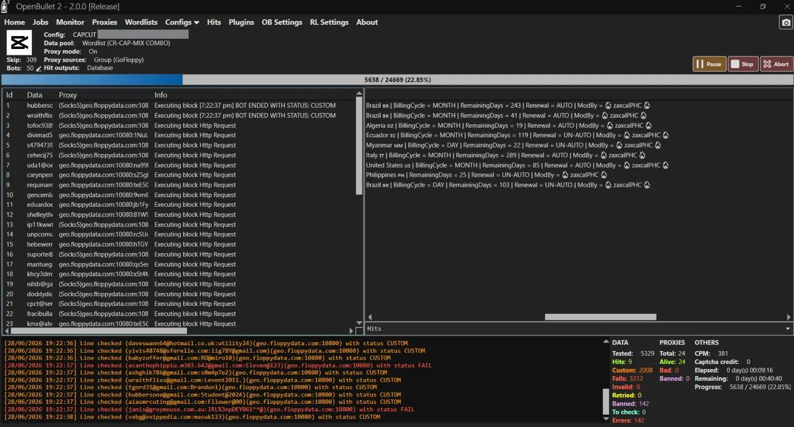Open the Home menu item
The image size is (794, 427).
[x=15, y=22]
